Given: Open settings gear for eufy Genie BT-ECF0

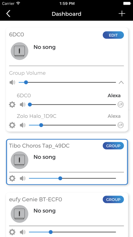Looking at the screenshot, I should click(x=12, y=232).
